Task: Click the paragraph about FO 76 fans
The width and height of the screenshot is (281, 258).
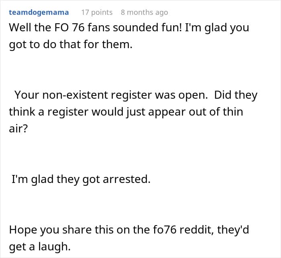Action: click(x=129, y=36)
